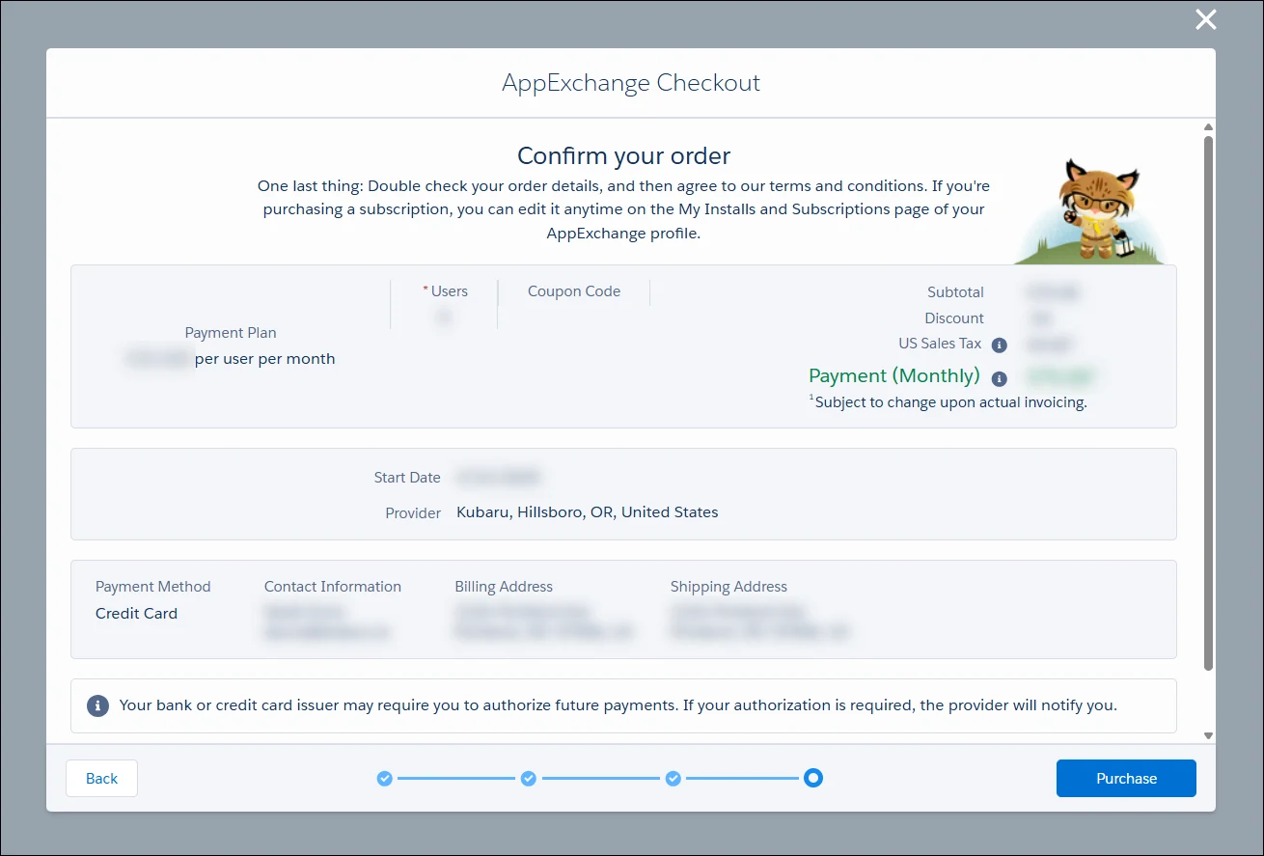Click the 'Confirm your order' heading
Viewport: 1264px width, 856px height.
pos(624,155)
